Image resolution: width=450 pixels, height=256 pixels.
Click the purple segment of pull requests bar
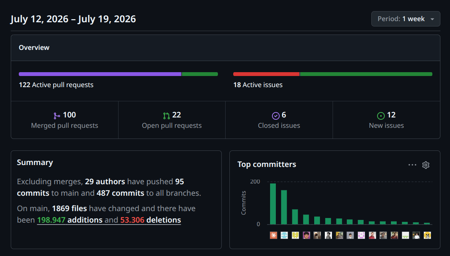coord(100,74)
